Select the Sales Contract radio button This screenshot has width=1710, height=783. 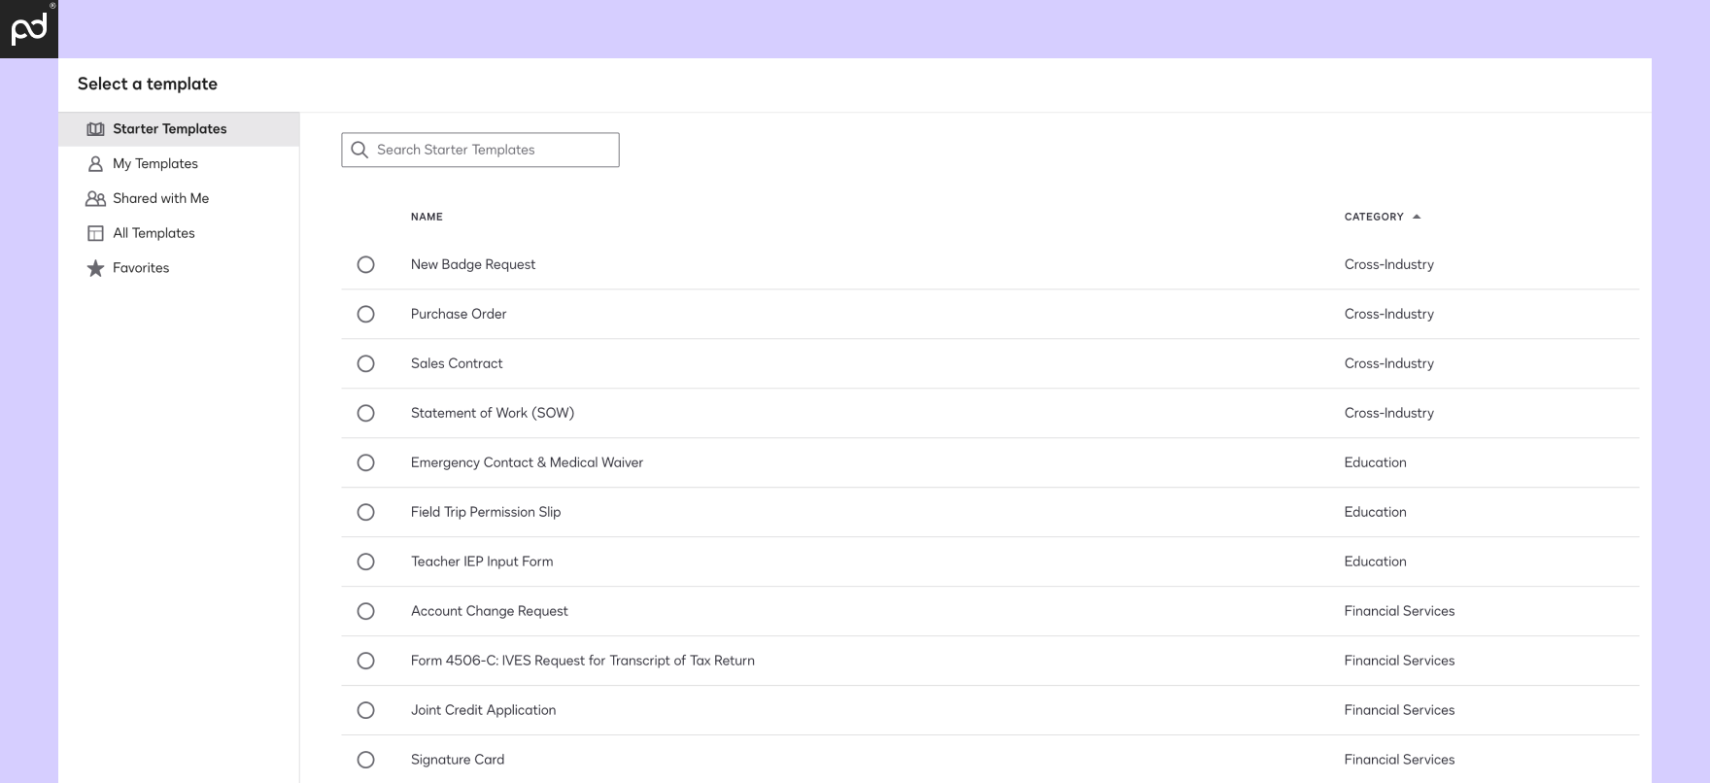point(365,363)
